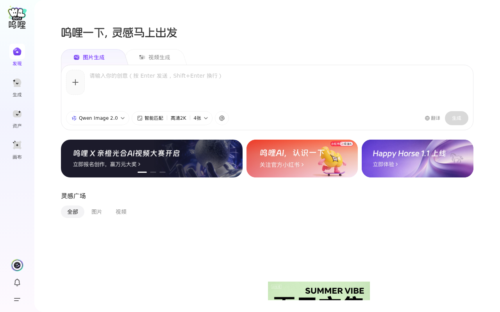Click the @ mention icon
500x312 pixels.
tap(222, 118)
